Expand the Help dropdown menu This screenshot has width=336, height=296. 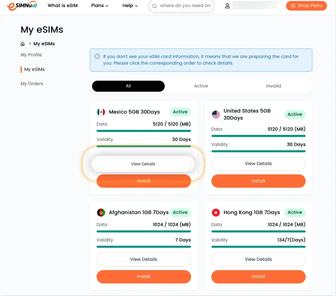coord(130,6)
